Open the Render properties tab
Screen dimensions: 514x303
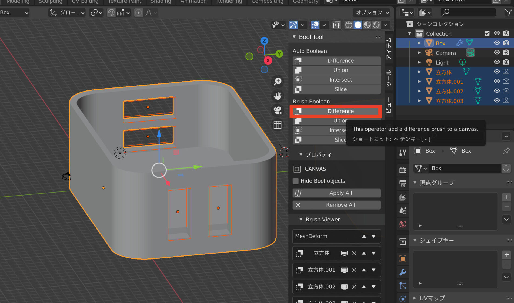coord(403,169)
